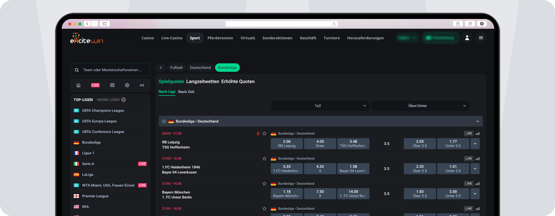Switch to Nach Zeit tab
The width and height of the screenshot is (555, 216).
click(x=186, y=92)
